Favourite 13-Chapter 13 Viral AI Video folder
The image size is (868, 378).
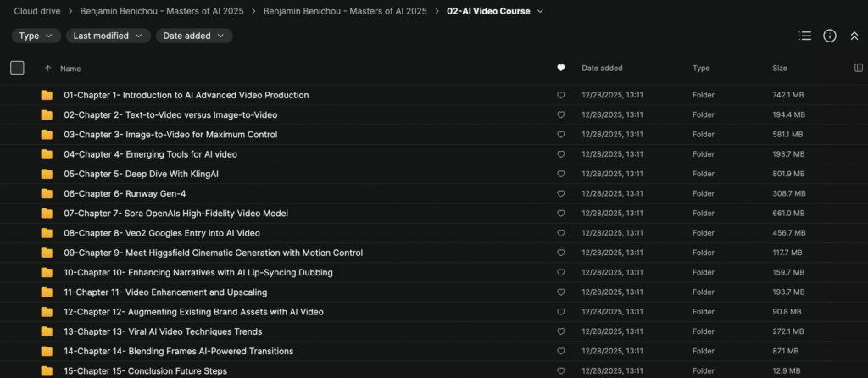click(561, 331)
